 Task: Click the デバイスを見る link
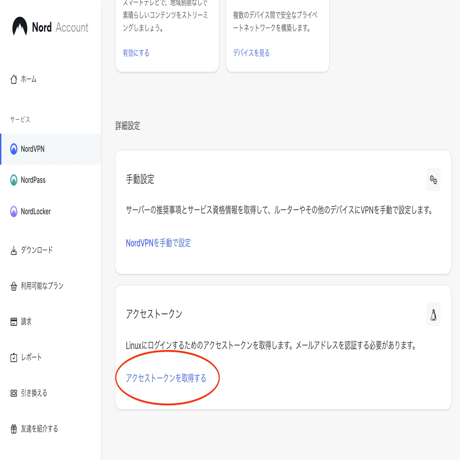tap(251, 53)
